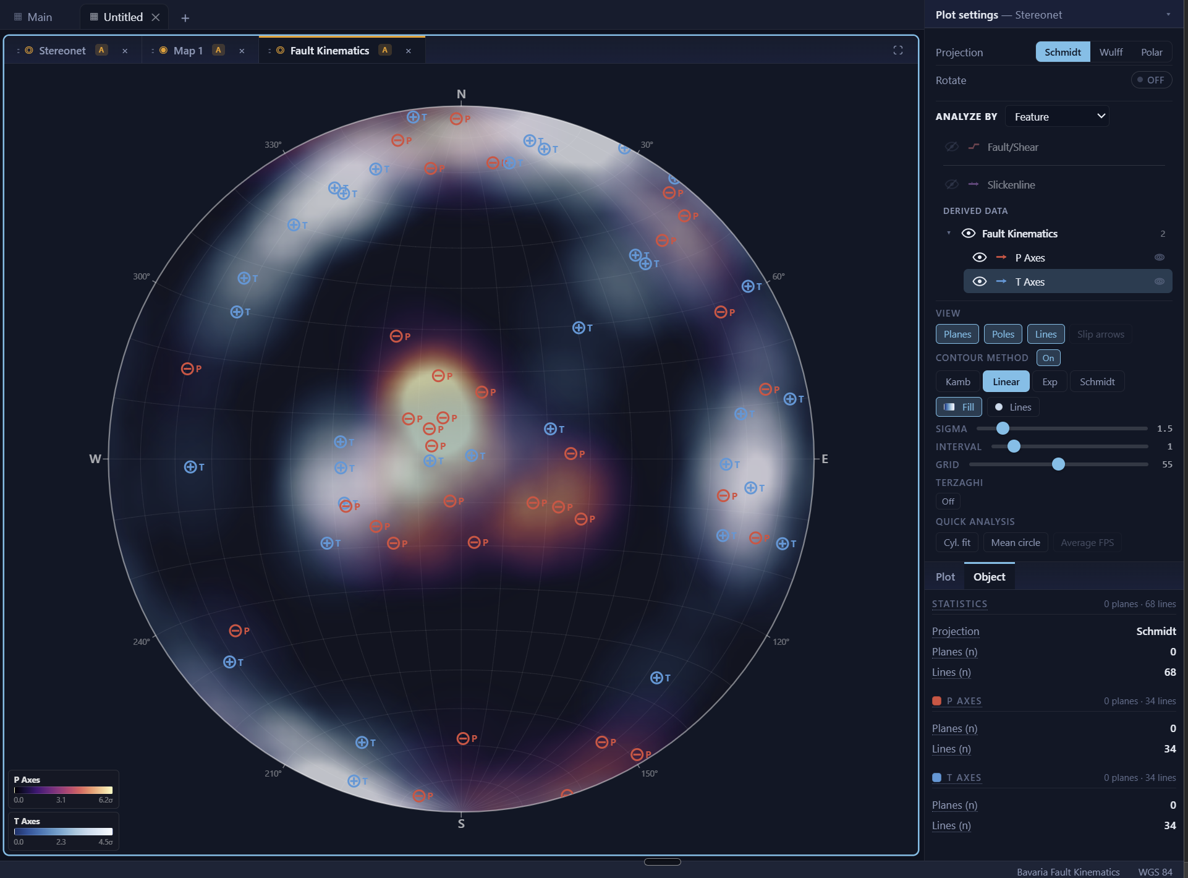Click the fullscreen expand icon

pos(898,51)
